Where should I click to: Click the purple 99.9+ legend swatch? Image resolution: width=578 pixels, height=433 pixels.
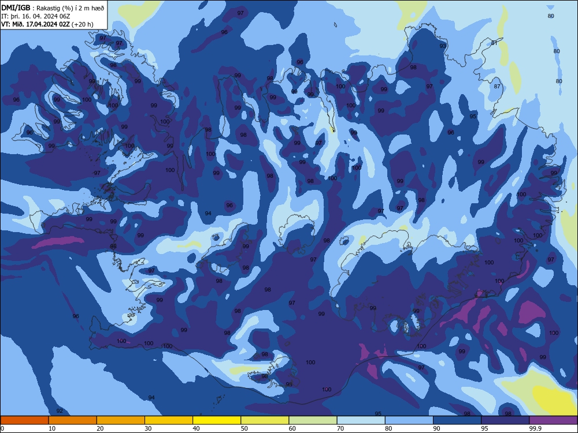point(553,420)
